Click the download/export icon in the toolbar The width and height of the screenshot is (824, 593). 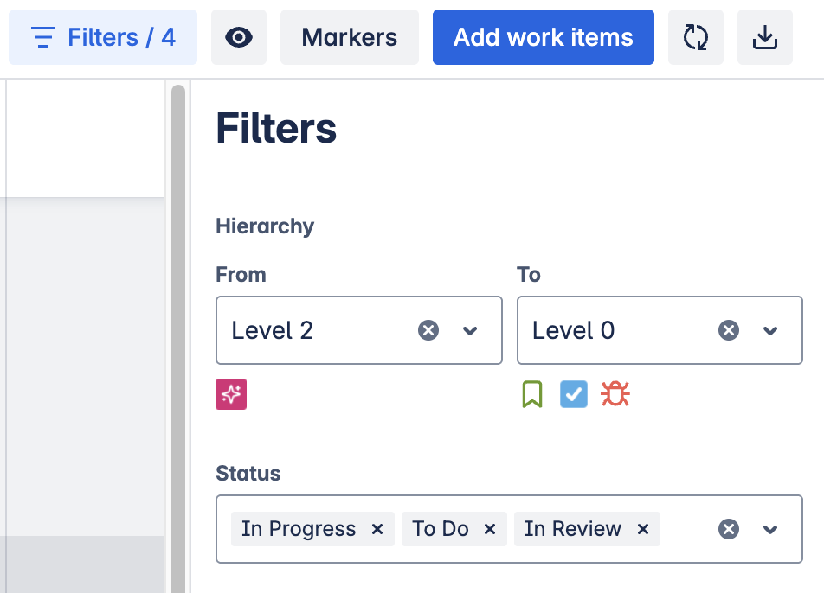pyautogui.click(x=765, y=37)
